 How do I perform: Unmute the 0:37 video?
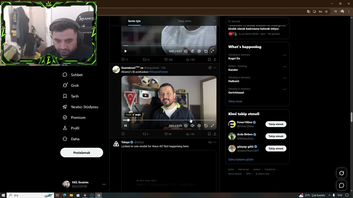192,51
